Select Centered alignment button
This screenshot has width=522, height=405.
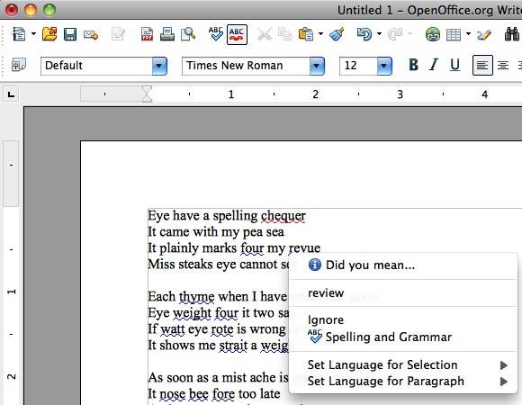pos(503,65)
